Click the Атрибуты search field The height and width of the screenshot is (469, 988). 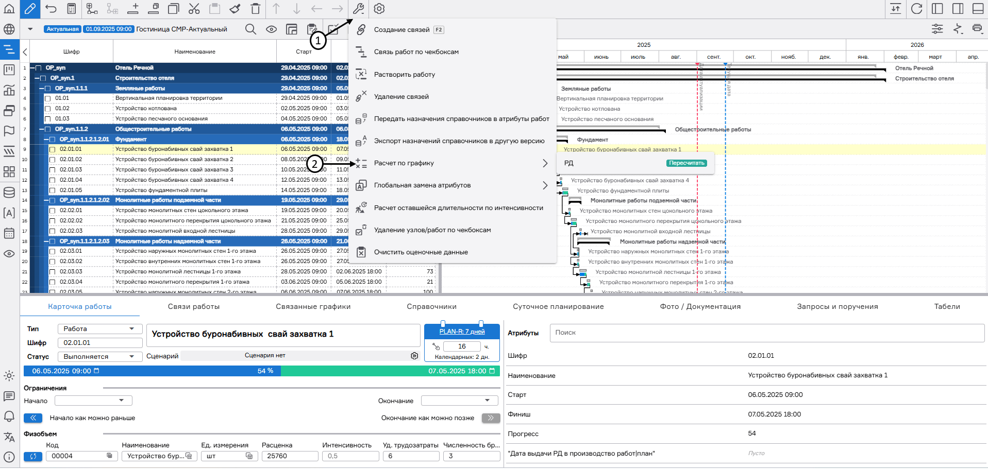(766, 333)
